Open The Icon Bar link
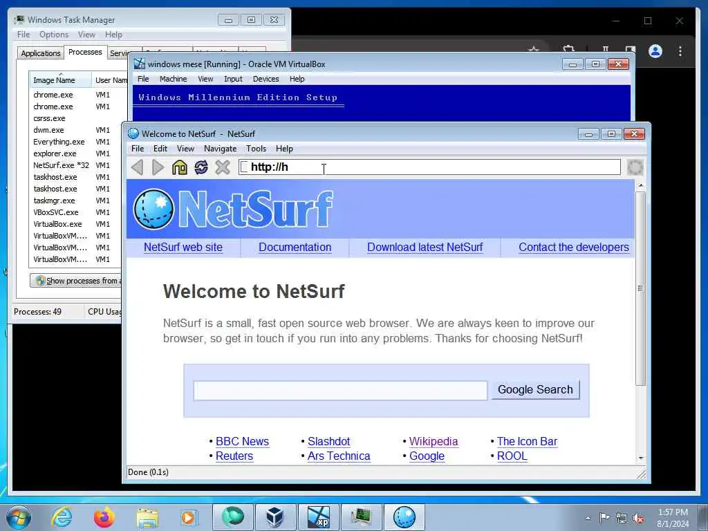The height and width of the screenshot is (531, 708). pos(527,441)
